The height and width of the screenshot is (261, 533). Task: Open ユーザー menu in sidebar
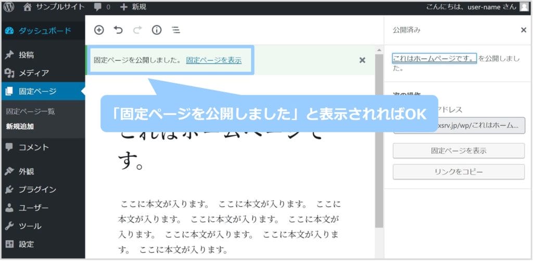pyautogui.click(x=43, y=208)
